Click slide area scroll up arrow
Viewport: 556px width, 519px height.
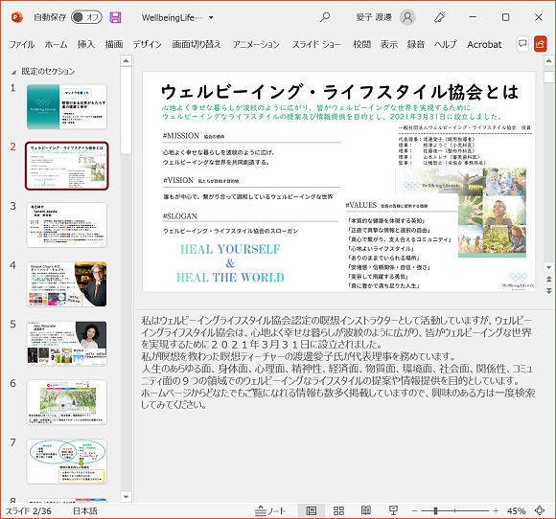click(549, 60)
